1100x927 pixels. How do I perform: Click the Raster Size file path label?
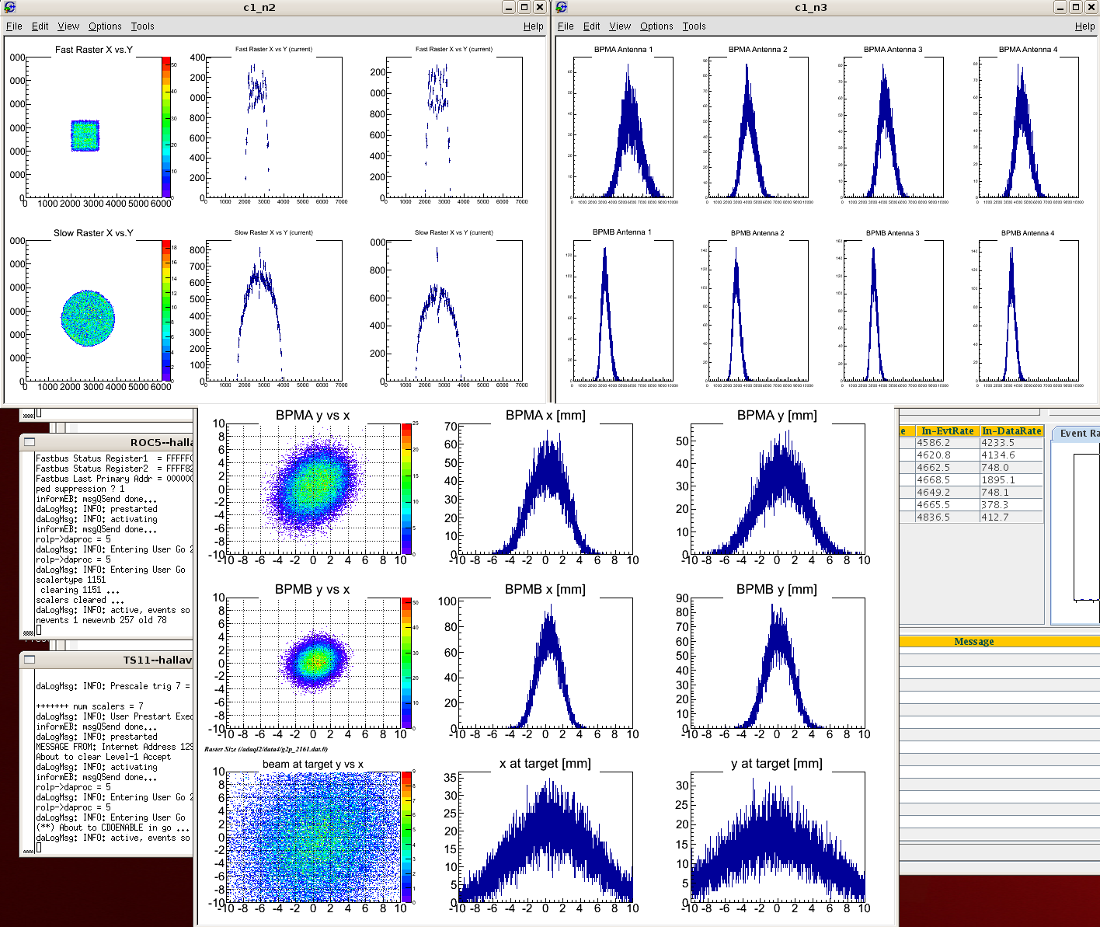point(266,749)
